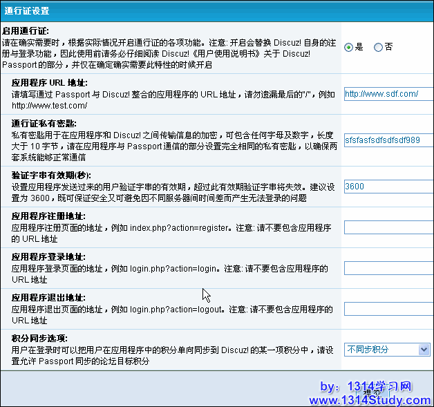Focus the validity period field showing 3600
This screenshot has width=434, height=407.
[388, 187]
